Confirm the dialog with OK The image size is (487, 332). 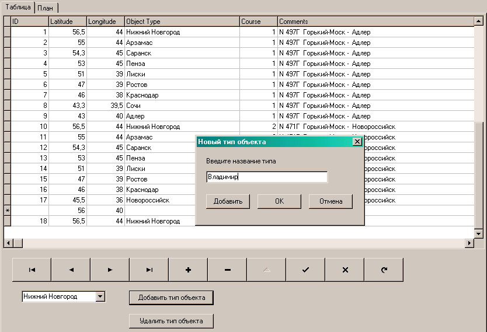(x=279, y=201)
